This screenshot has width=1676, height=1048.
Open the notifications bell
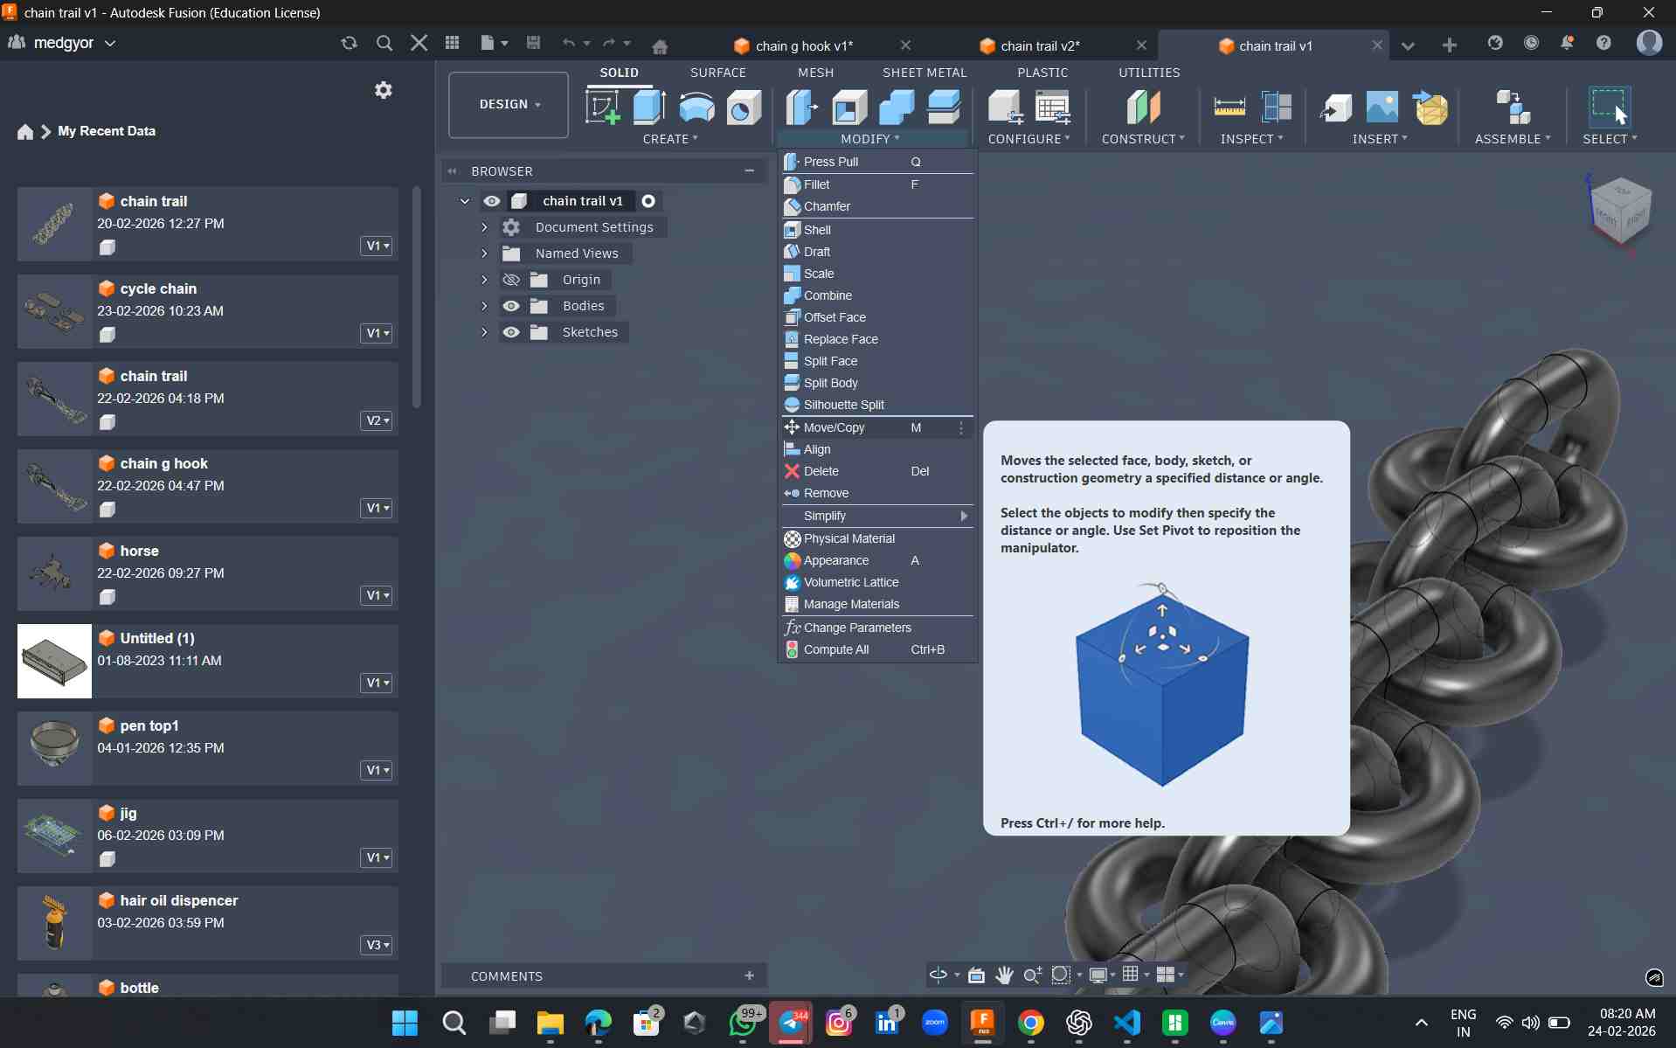[x=1568, y=43]
